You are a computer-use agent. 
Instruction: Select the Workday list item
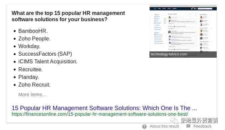click(29, 46)
